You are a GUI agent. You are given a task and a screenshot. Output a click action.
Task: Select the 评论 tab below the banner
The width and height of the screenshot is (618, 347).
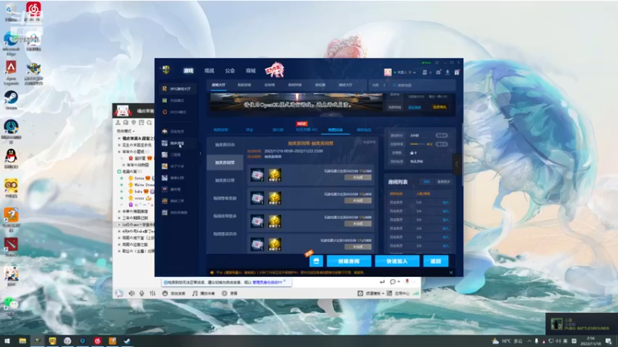[250, 130]
